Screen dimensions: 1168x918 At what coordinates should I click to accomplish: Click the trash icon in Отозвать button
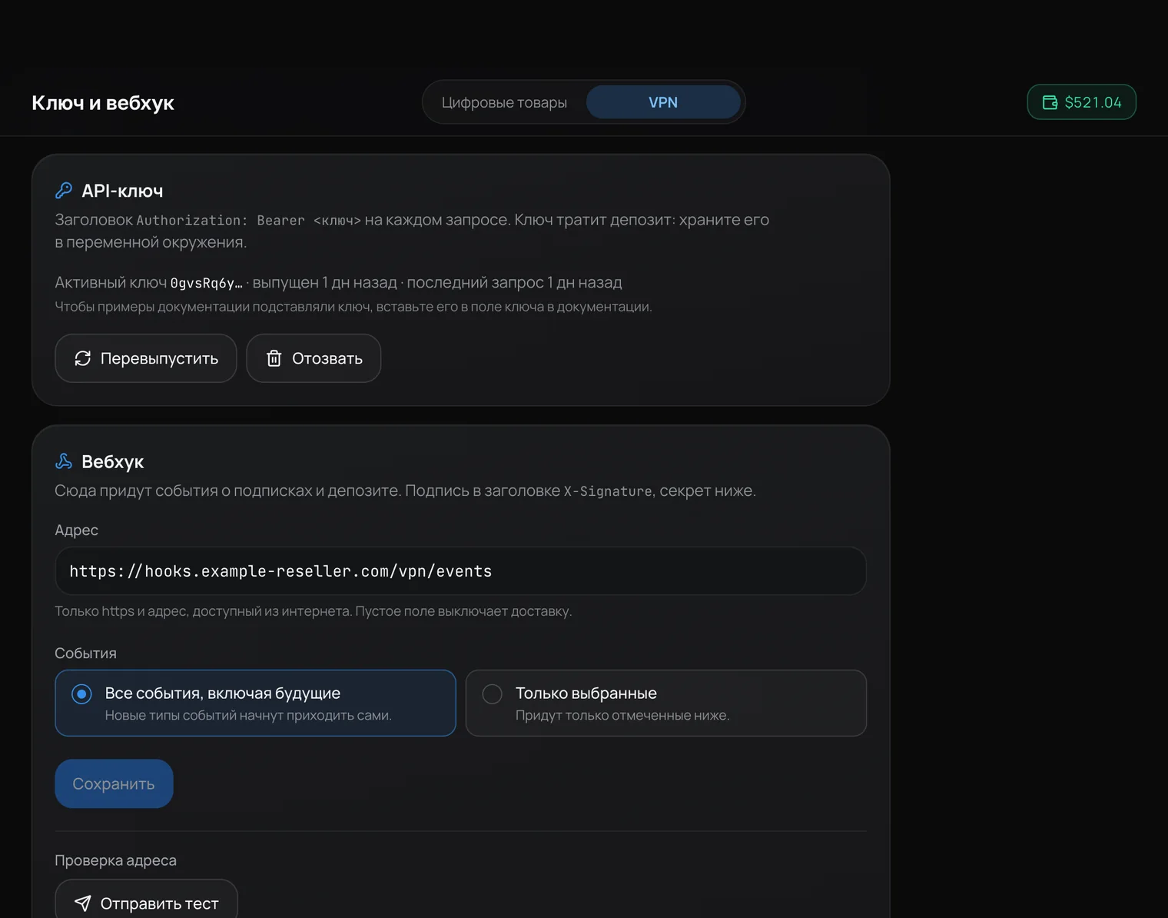(274, 358)
